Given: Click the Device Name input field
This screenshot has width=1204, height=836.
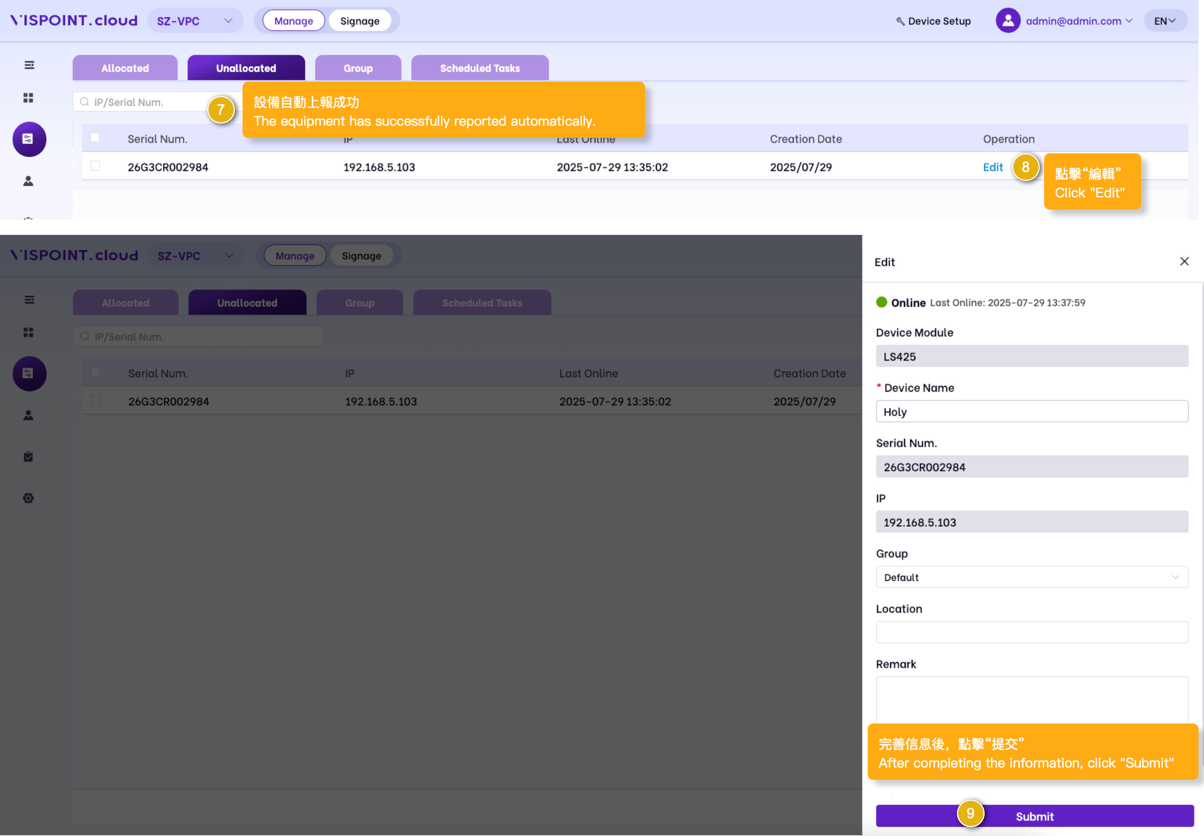Looking at the screenshot, I should (x=1031, y=411).
